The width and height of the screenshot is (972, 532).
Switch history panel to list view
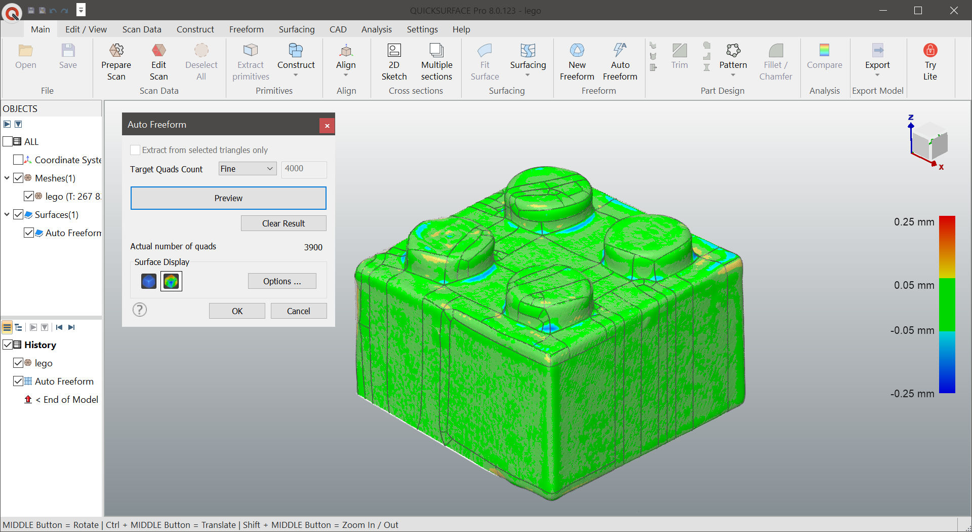[7, 327]
